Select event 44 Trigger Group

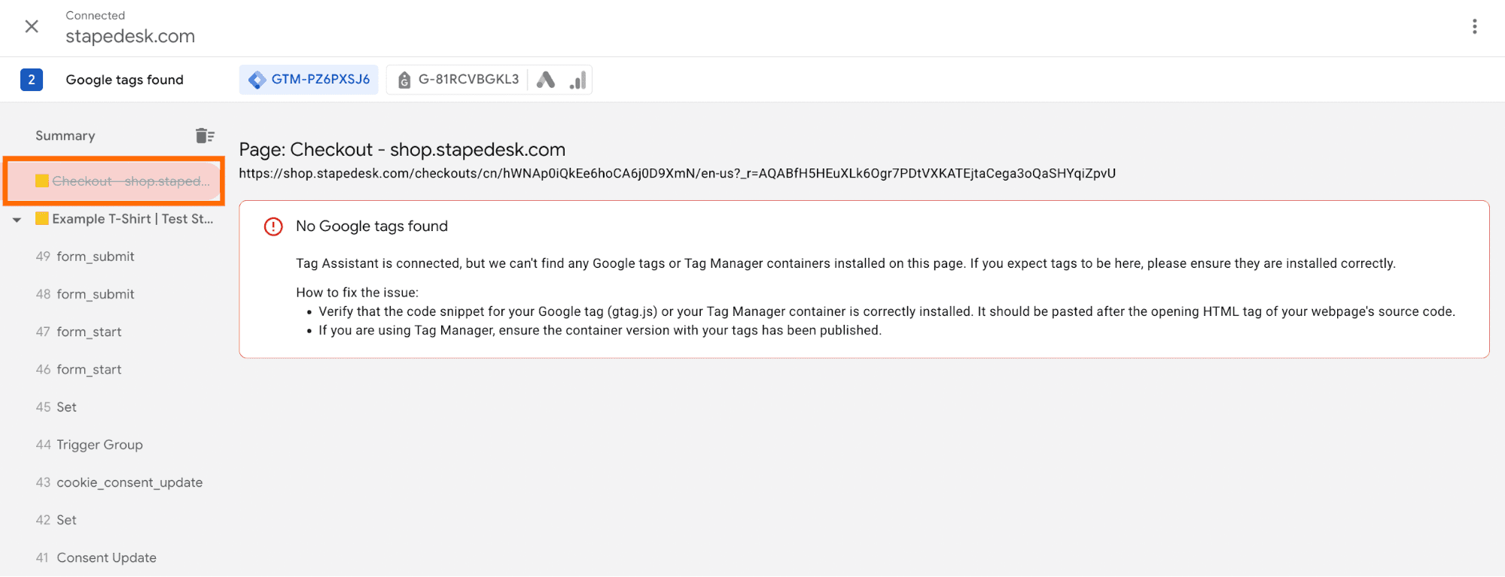click(x=89, y=445)
